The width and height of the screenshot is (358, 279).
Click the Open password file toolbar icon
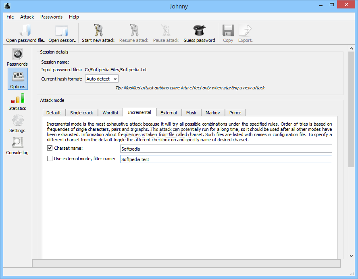25,30
